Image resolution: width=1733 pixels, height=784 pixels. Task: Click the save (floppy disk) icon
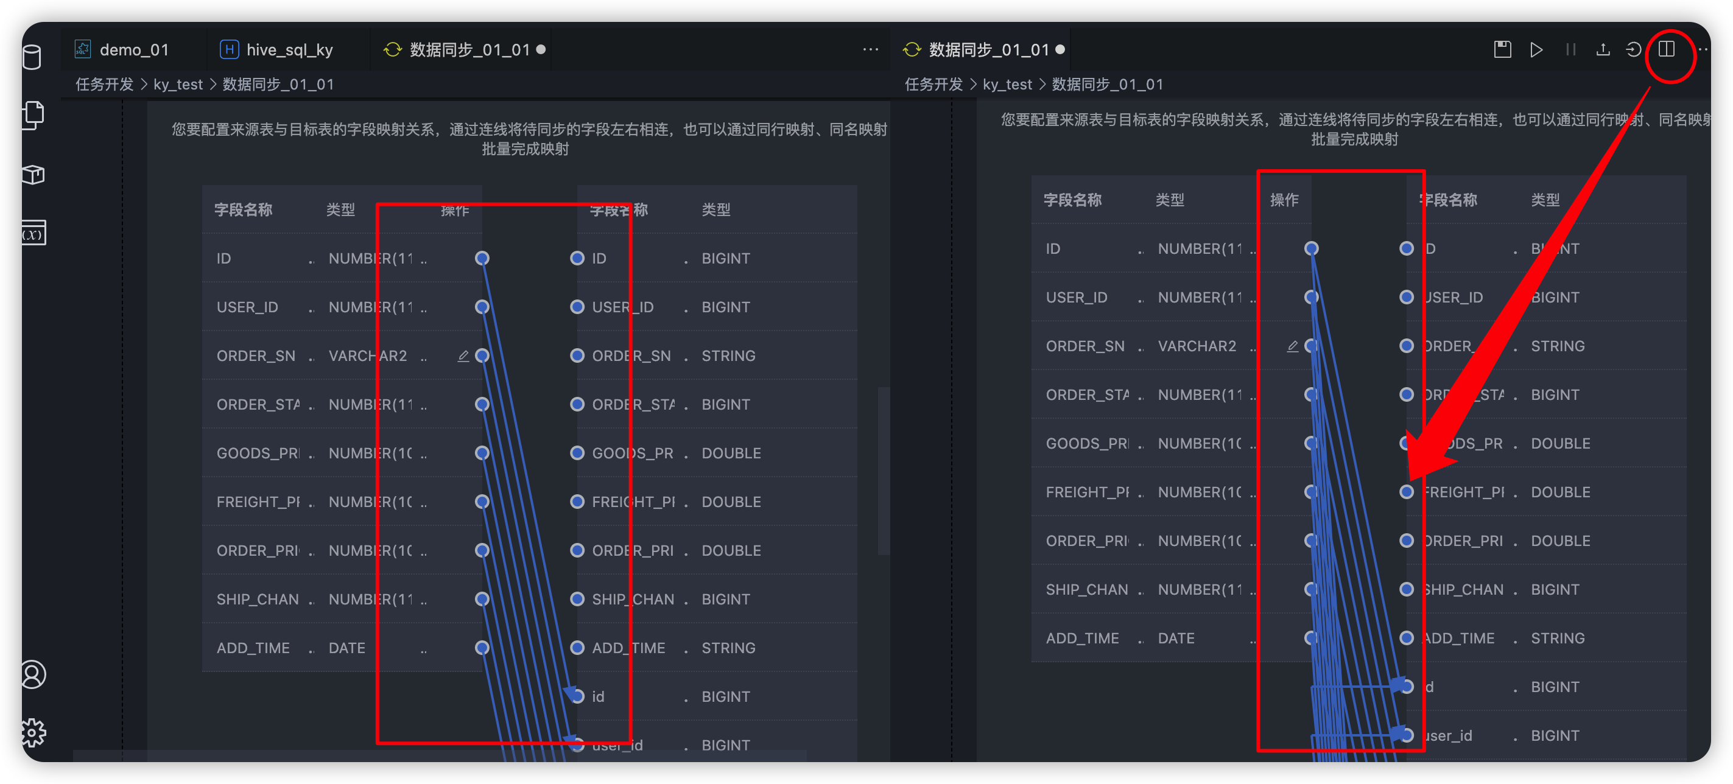pos(1502,49)
